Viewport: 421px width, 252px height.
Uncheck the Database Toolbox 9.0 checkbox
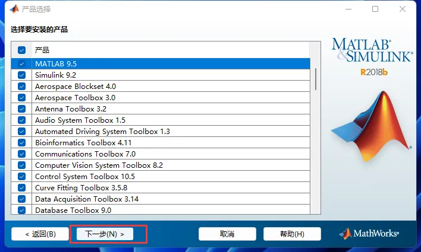[21, 210]
